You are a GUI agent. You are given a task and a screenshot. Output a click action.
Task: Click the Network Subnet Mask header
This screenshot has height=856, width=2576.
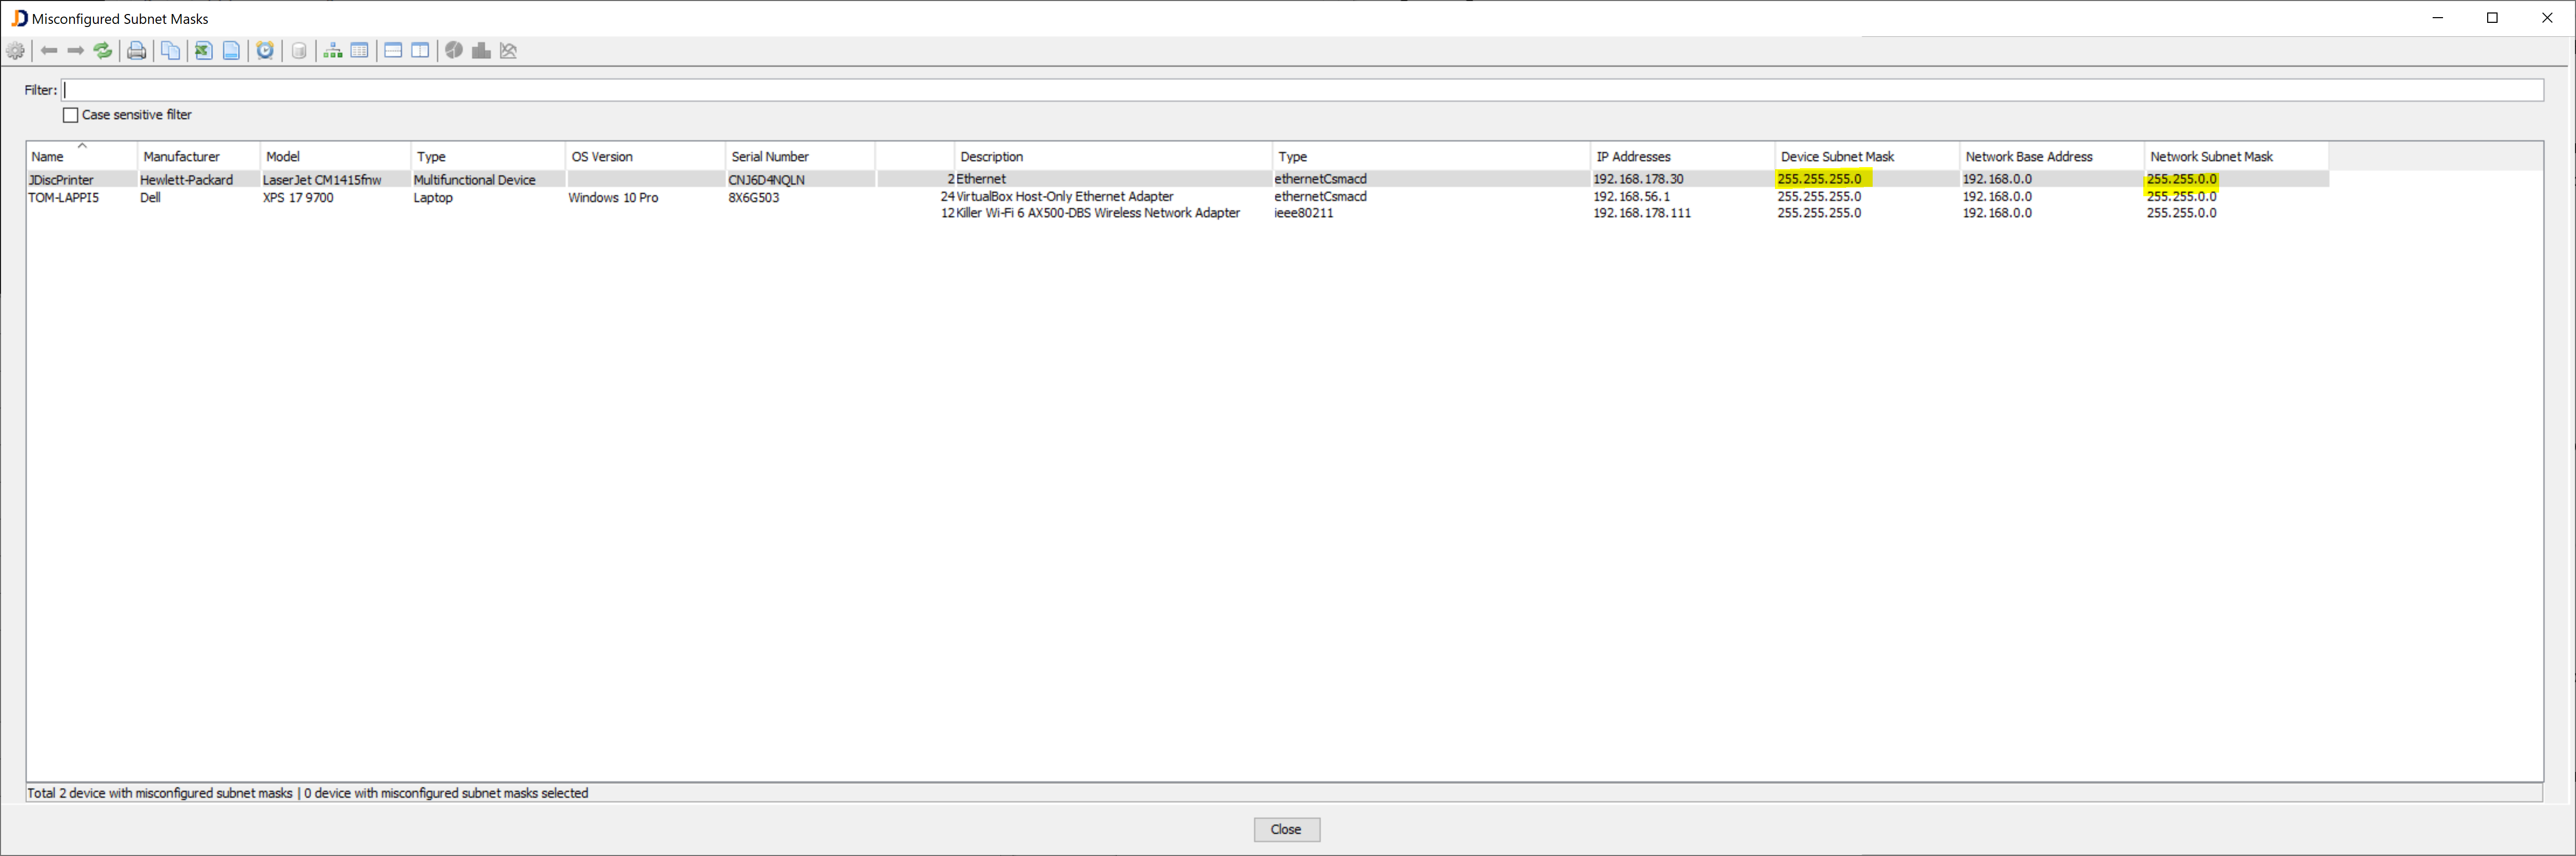tap(2211, 157)
